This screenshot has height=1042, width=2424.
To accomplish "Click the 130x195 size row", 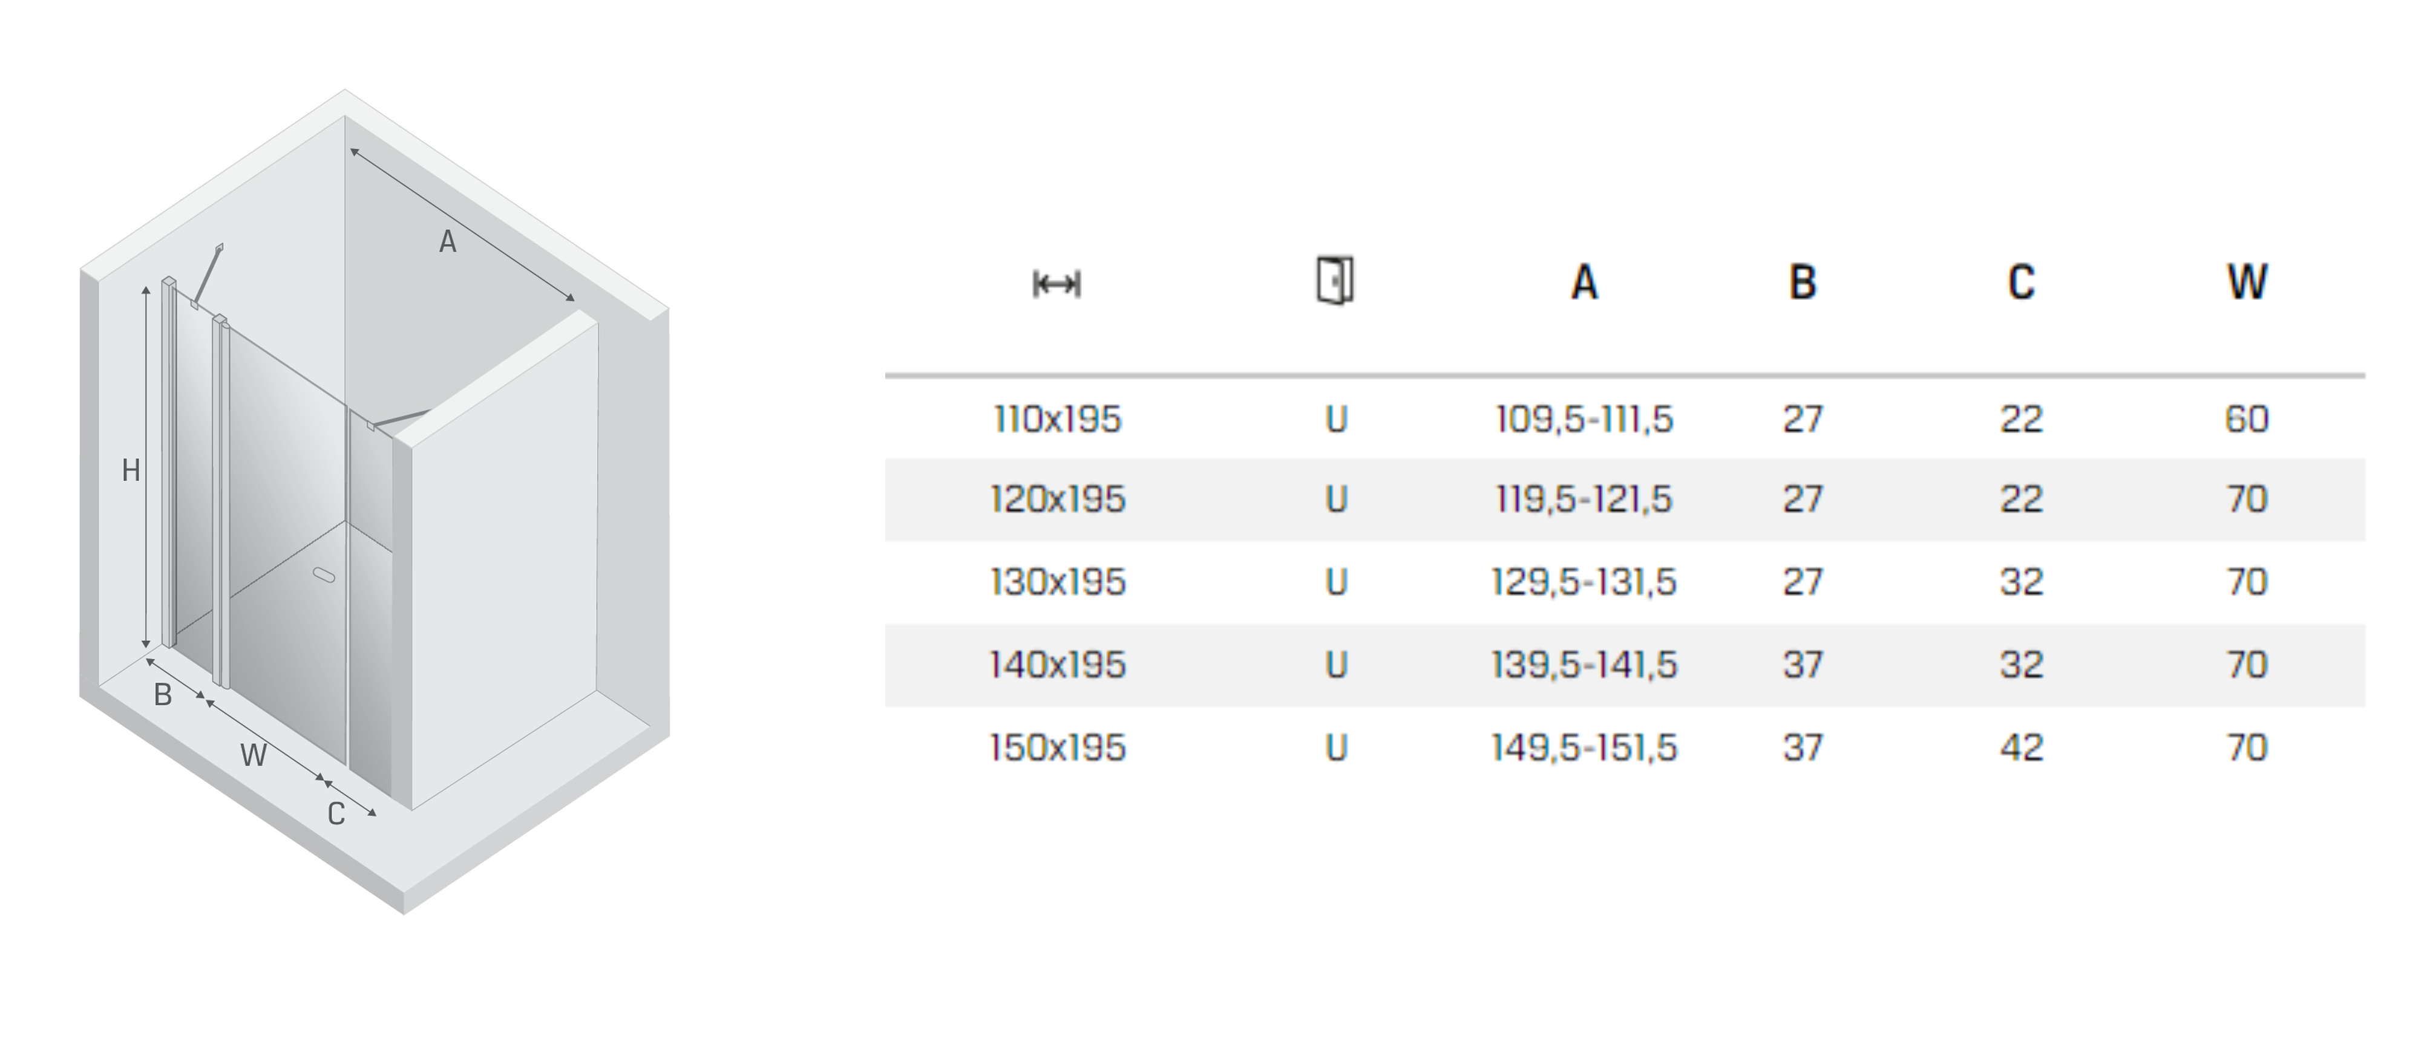I will (x=1625, y=582).
